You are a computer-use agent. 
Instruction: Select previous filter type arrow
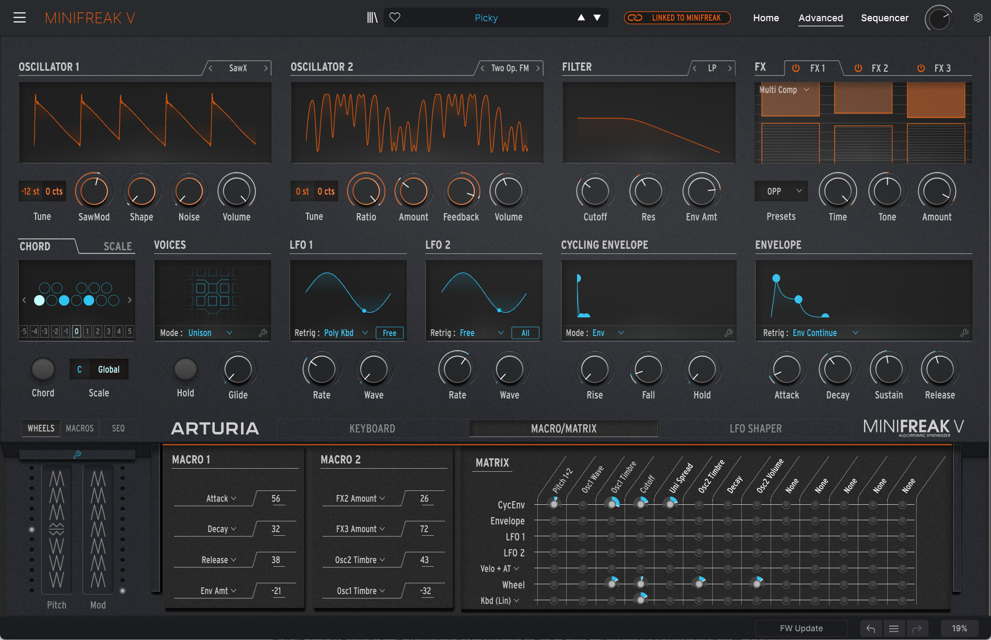pyautogui.click(x=695, y=68)
